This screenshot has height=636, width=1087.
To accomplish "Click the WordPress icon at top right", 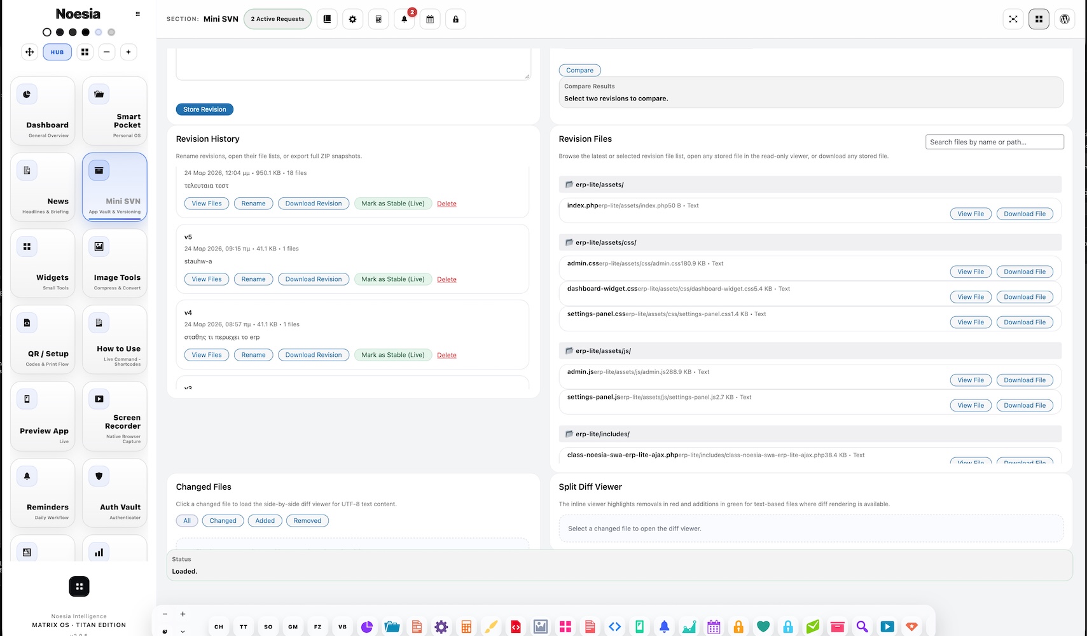I will coord(1065,19).
